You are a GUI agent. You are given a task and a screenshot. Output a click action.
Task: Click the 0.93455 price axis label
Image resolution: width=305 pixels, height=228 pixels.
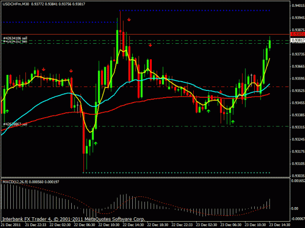point(298,103)
